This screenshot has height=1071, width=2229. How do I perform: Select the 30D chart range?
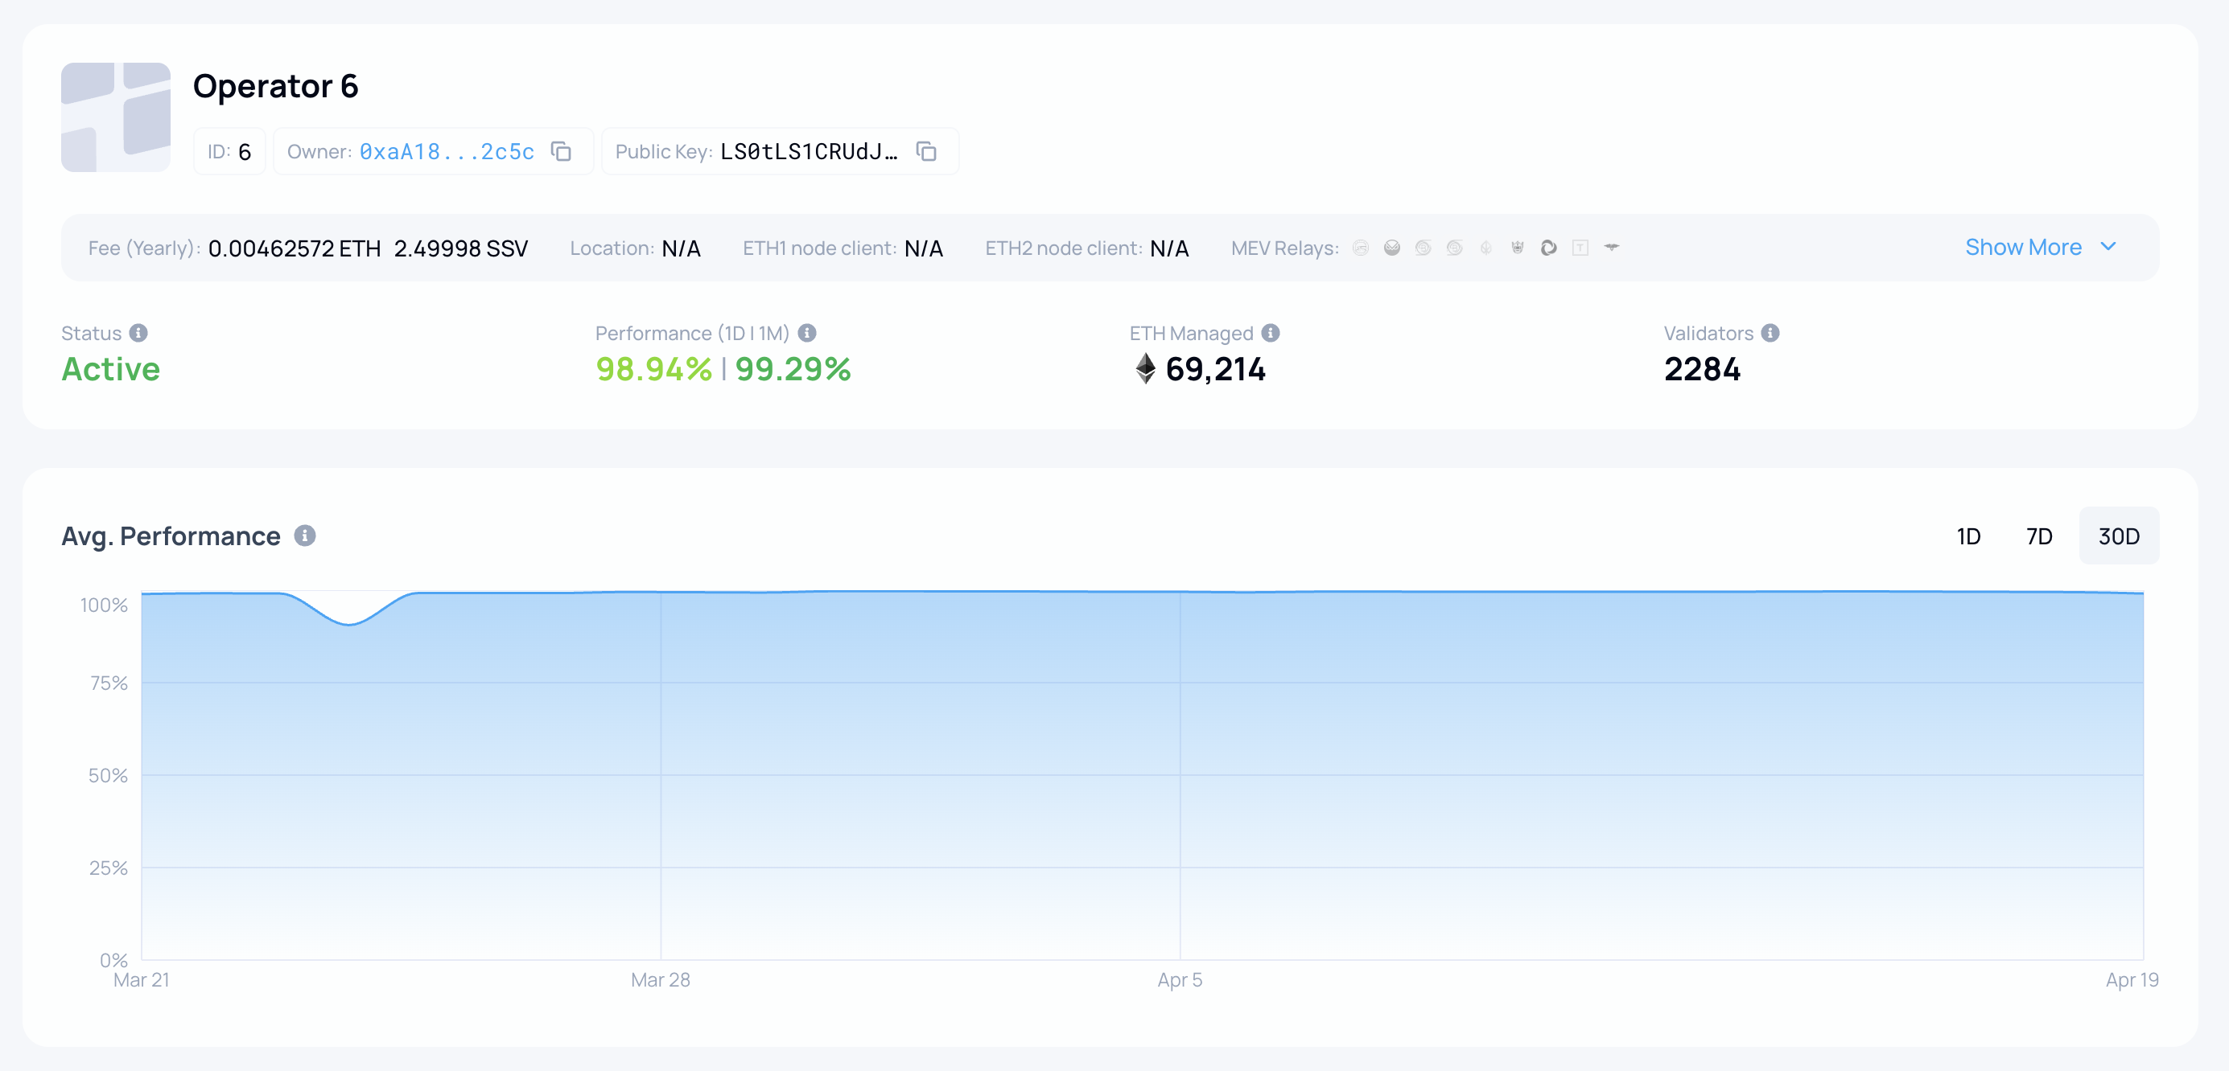[2118, 536]
